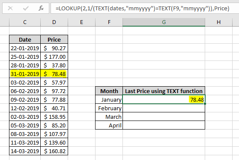Click the Date header cell

[x=25, y=39]
